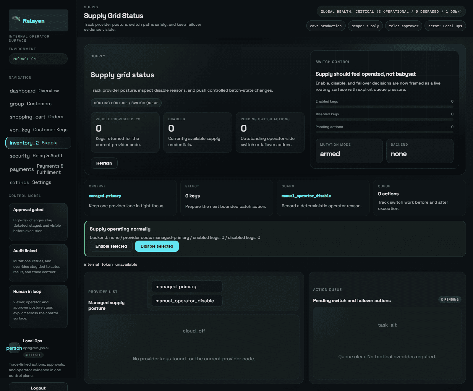Select the role: approver chip
This screenshot has height=391, width=473.
(403, 26)
